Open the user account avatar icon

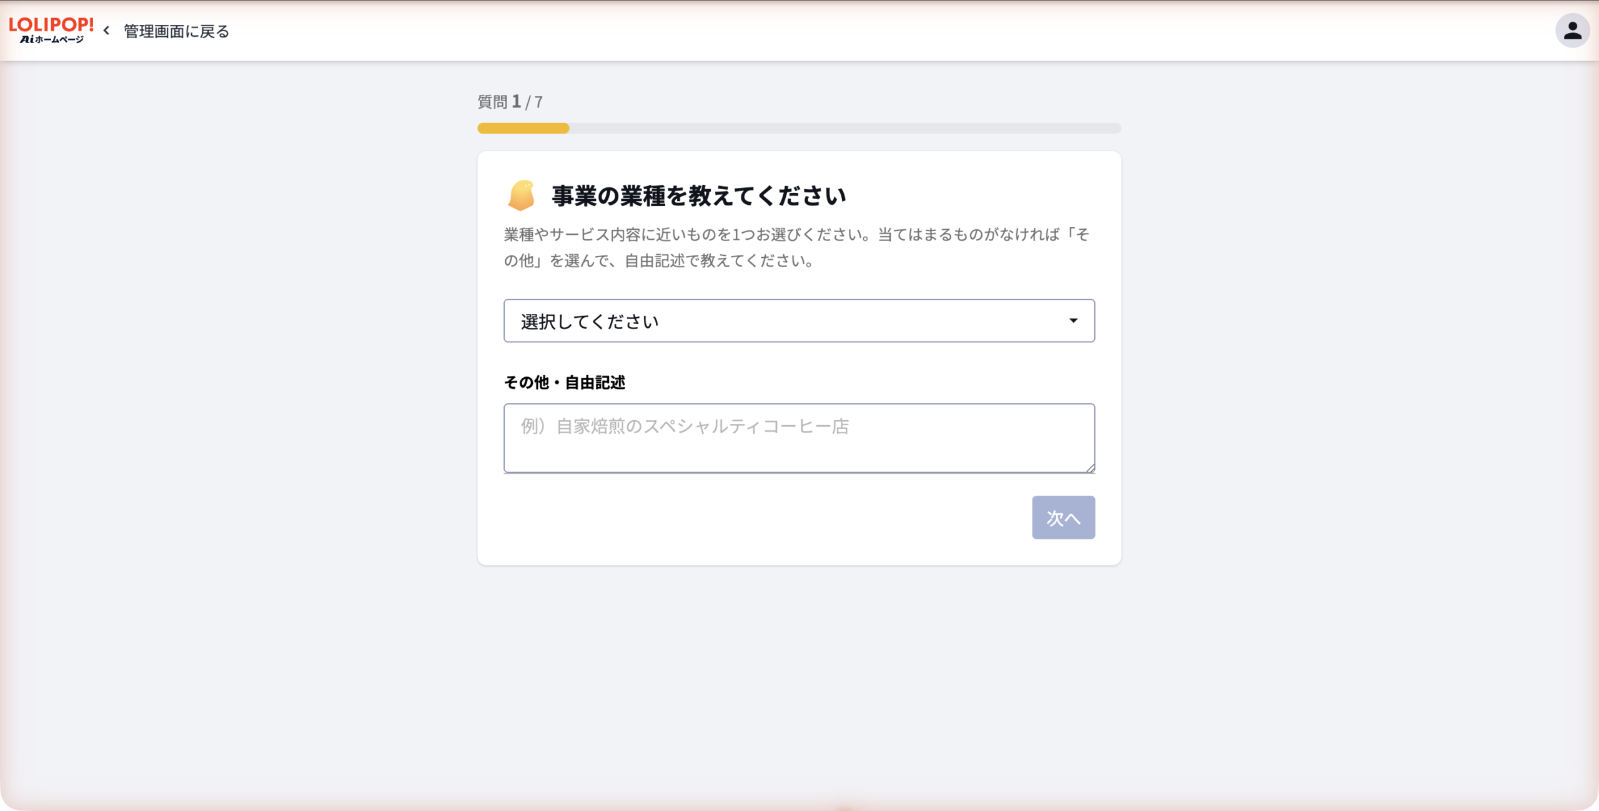1572,31
